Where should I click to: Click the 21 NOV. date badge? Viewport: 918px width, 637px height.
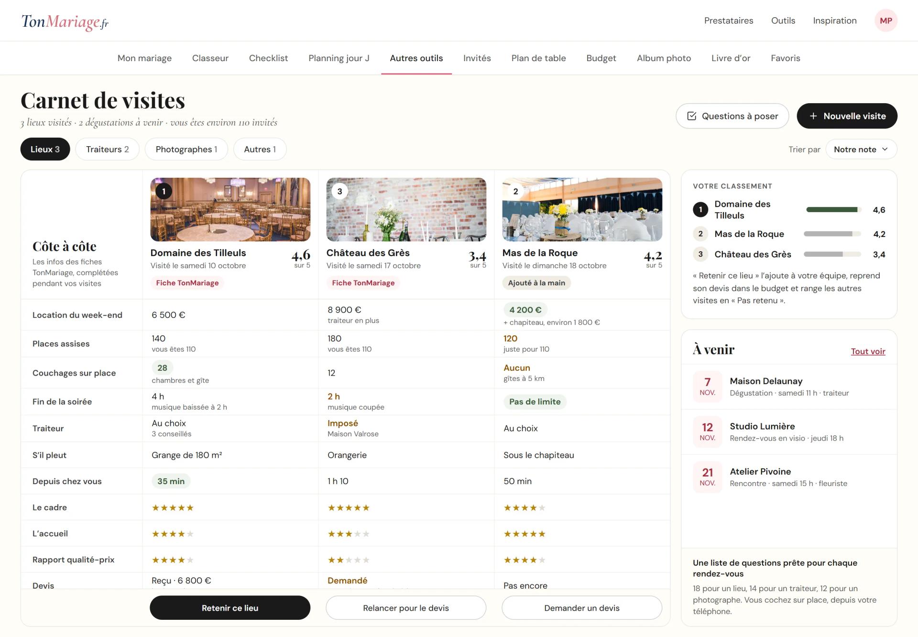(x=707, y=477)
